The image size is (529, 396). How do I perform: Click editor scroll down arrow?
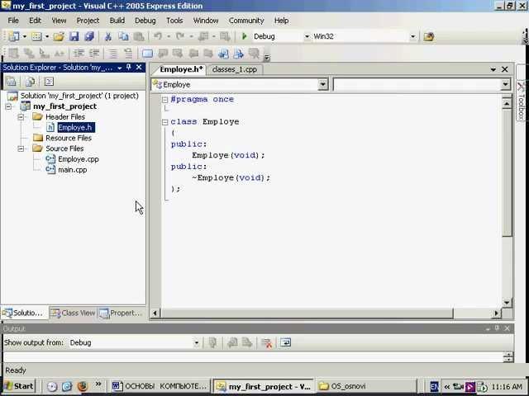pos(507,303)
